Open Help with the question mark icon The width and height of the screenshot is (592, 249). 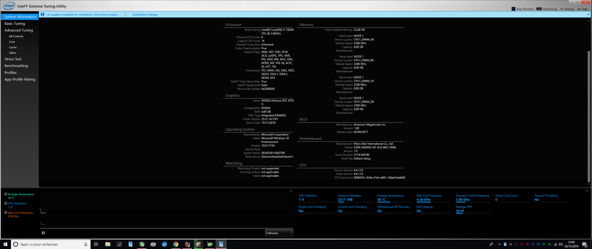(x=582, y=9)
